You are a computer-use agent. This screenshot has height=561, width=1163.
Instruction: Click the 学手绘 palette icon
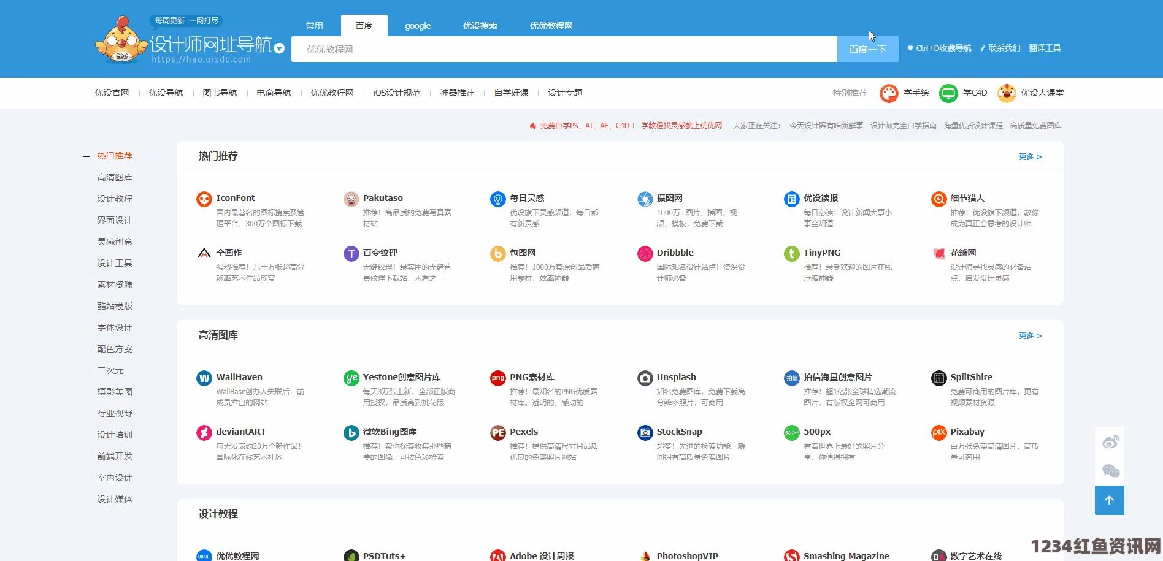tap(889, 93)
